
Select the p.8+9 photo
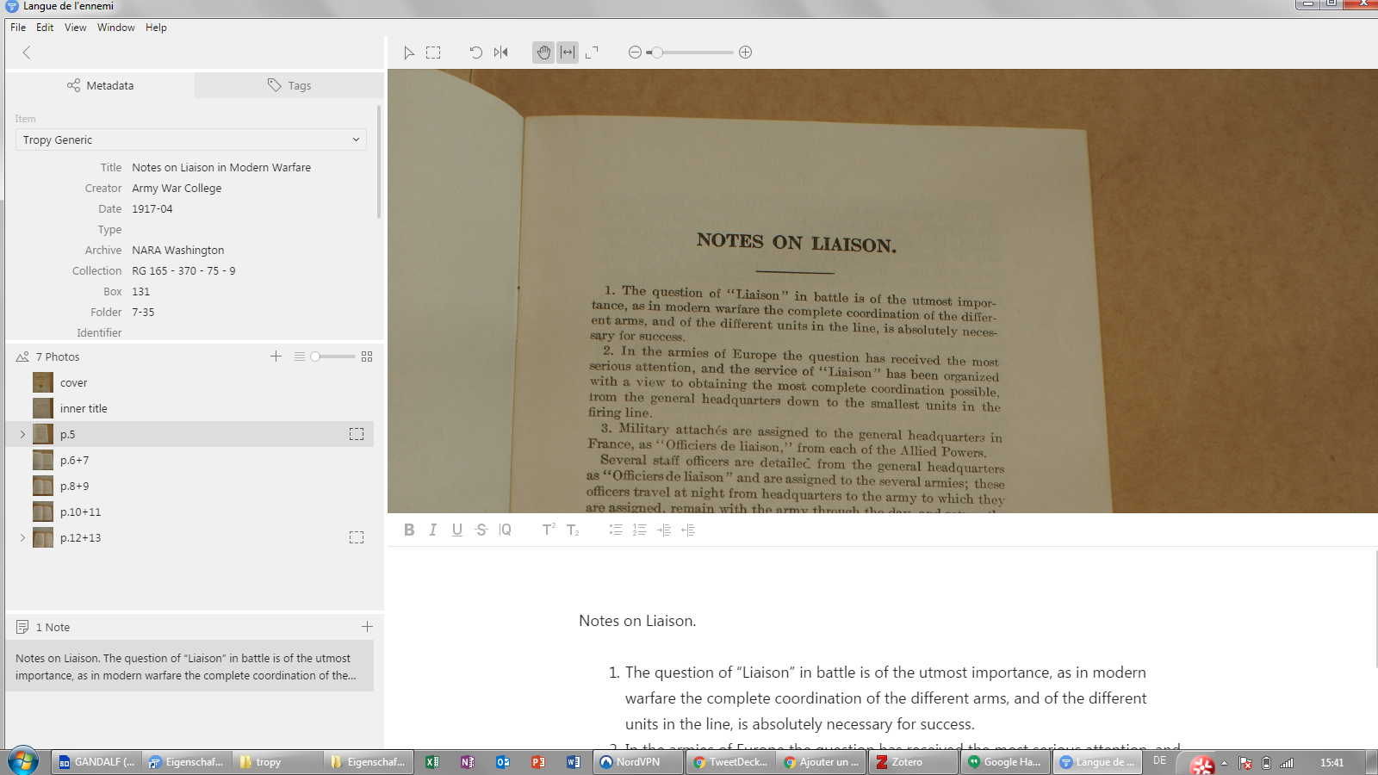tap(189, 486)
